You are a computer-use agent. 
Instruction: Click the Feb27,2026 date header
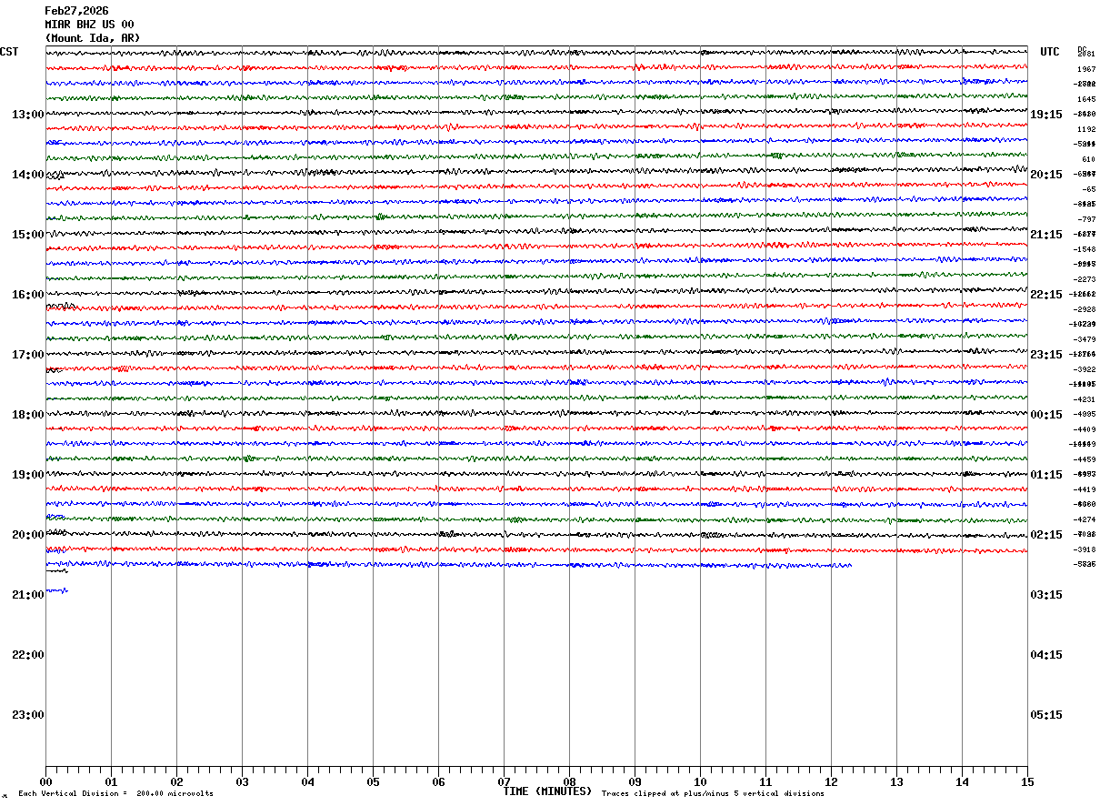[76, 11]
